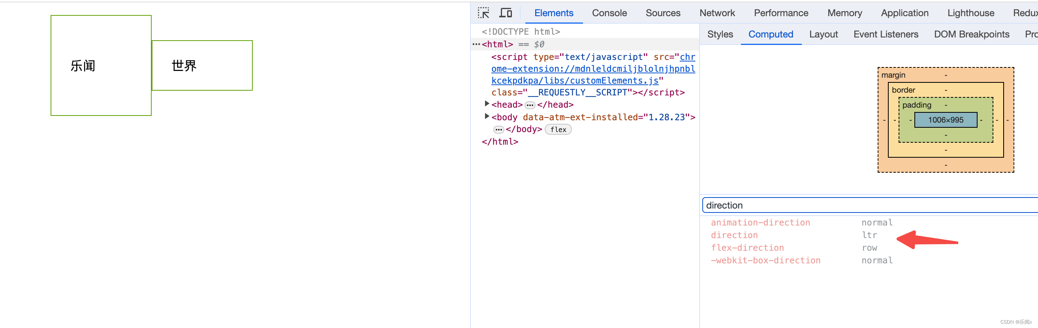Switch to the Memory tab
Viewport: 1038px width, 328px height.
click(x=844, y=13)
